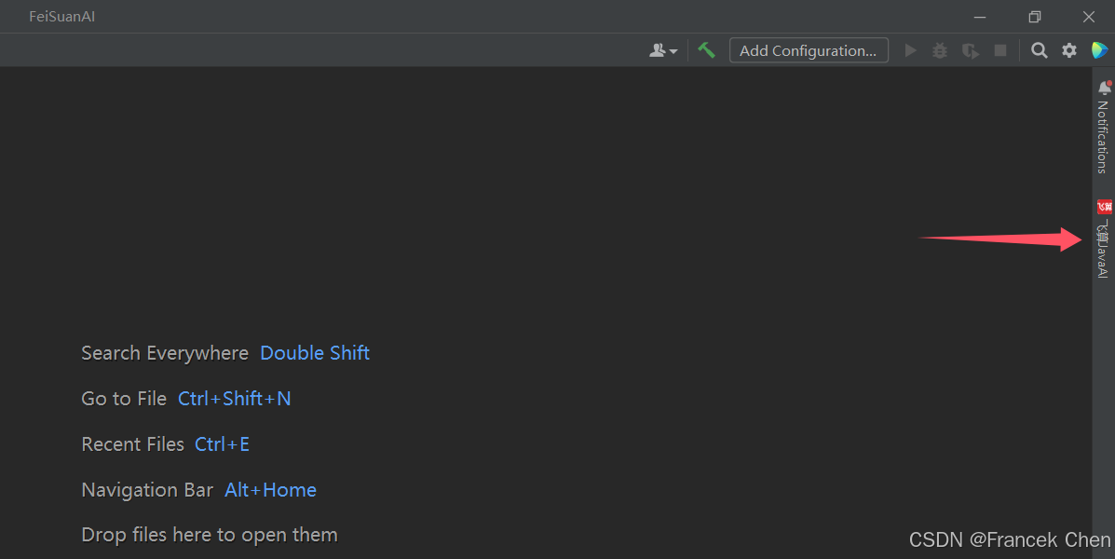The image size is (1115, 559).
Task: Click the Add Configuration... button
Action: pyautogui.click(x=808, y=50)
